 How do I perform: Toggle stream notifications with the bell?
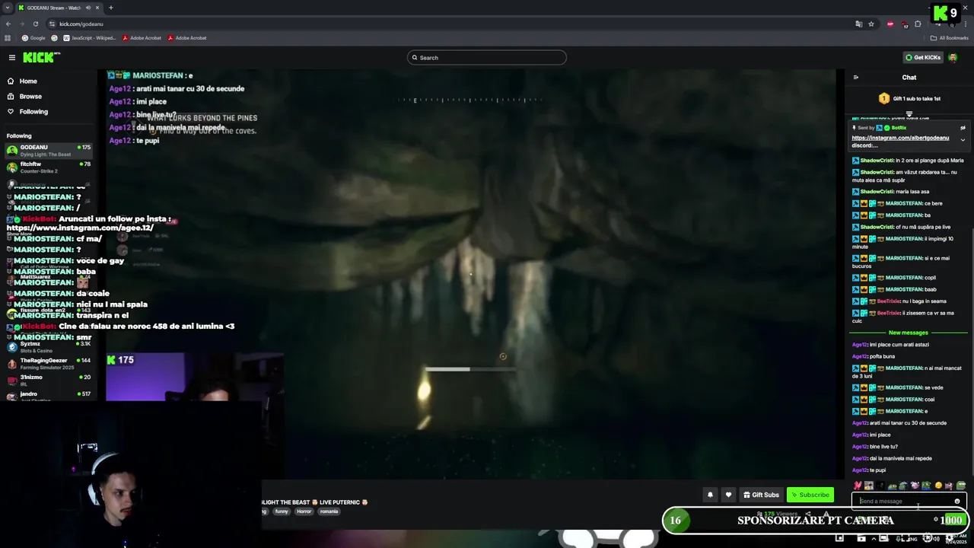point(710,495)
